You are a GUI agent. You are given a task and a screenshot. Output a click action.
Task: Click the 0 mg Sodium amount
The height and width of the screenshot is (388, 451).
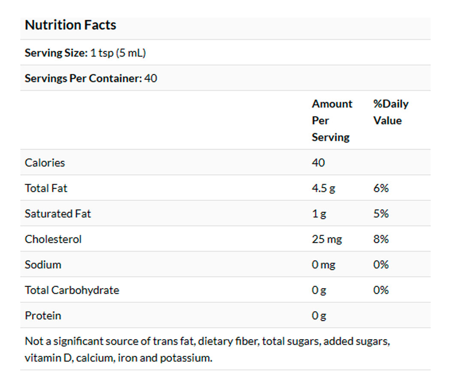pyautogui.click(x=323, y=264)
